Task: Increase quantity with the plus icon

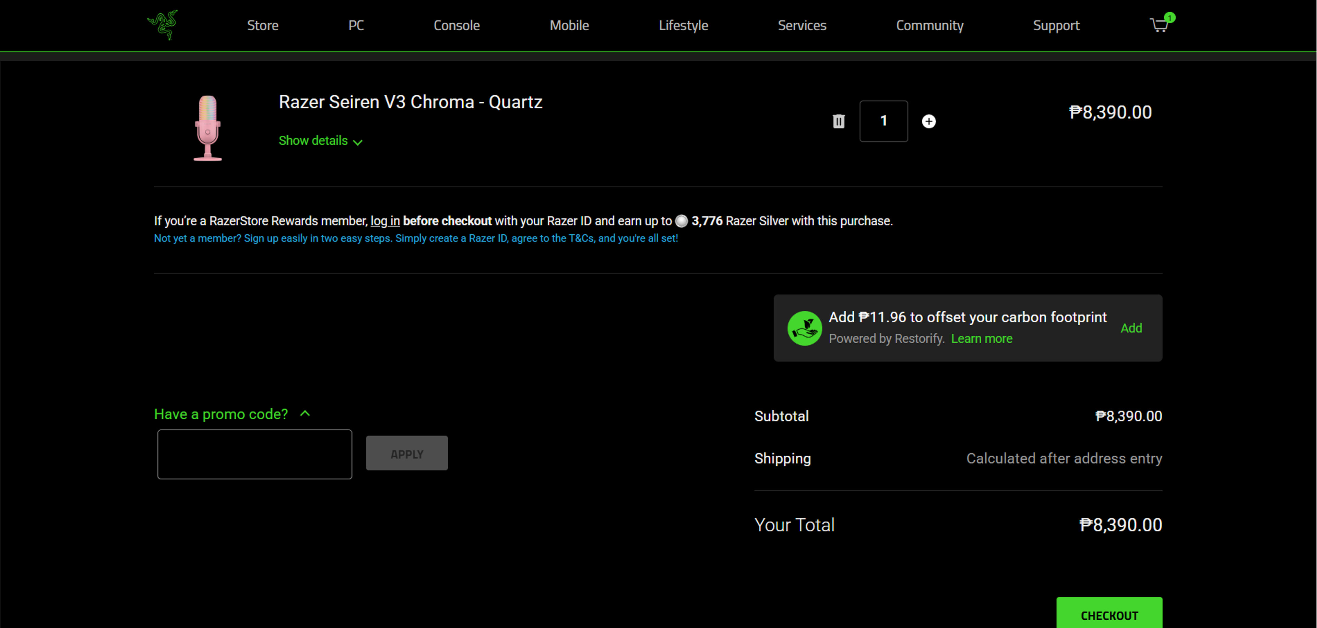Action: 928,121
